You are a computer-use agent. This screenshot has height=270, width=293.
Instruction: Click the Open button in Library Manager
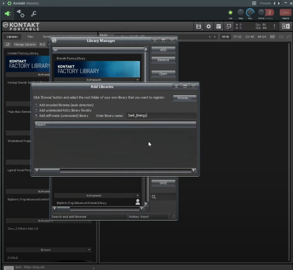tap(163, 74)
